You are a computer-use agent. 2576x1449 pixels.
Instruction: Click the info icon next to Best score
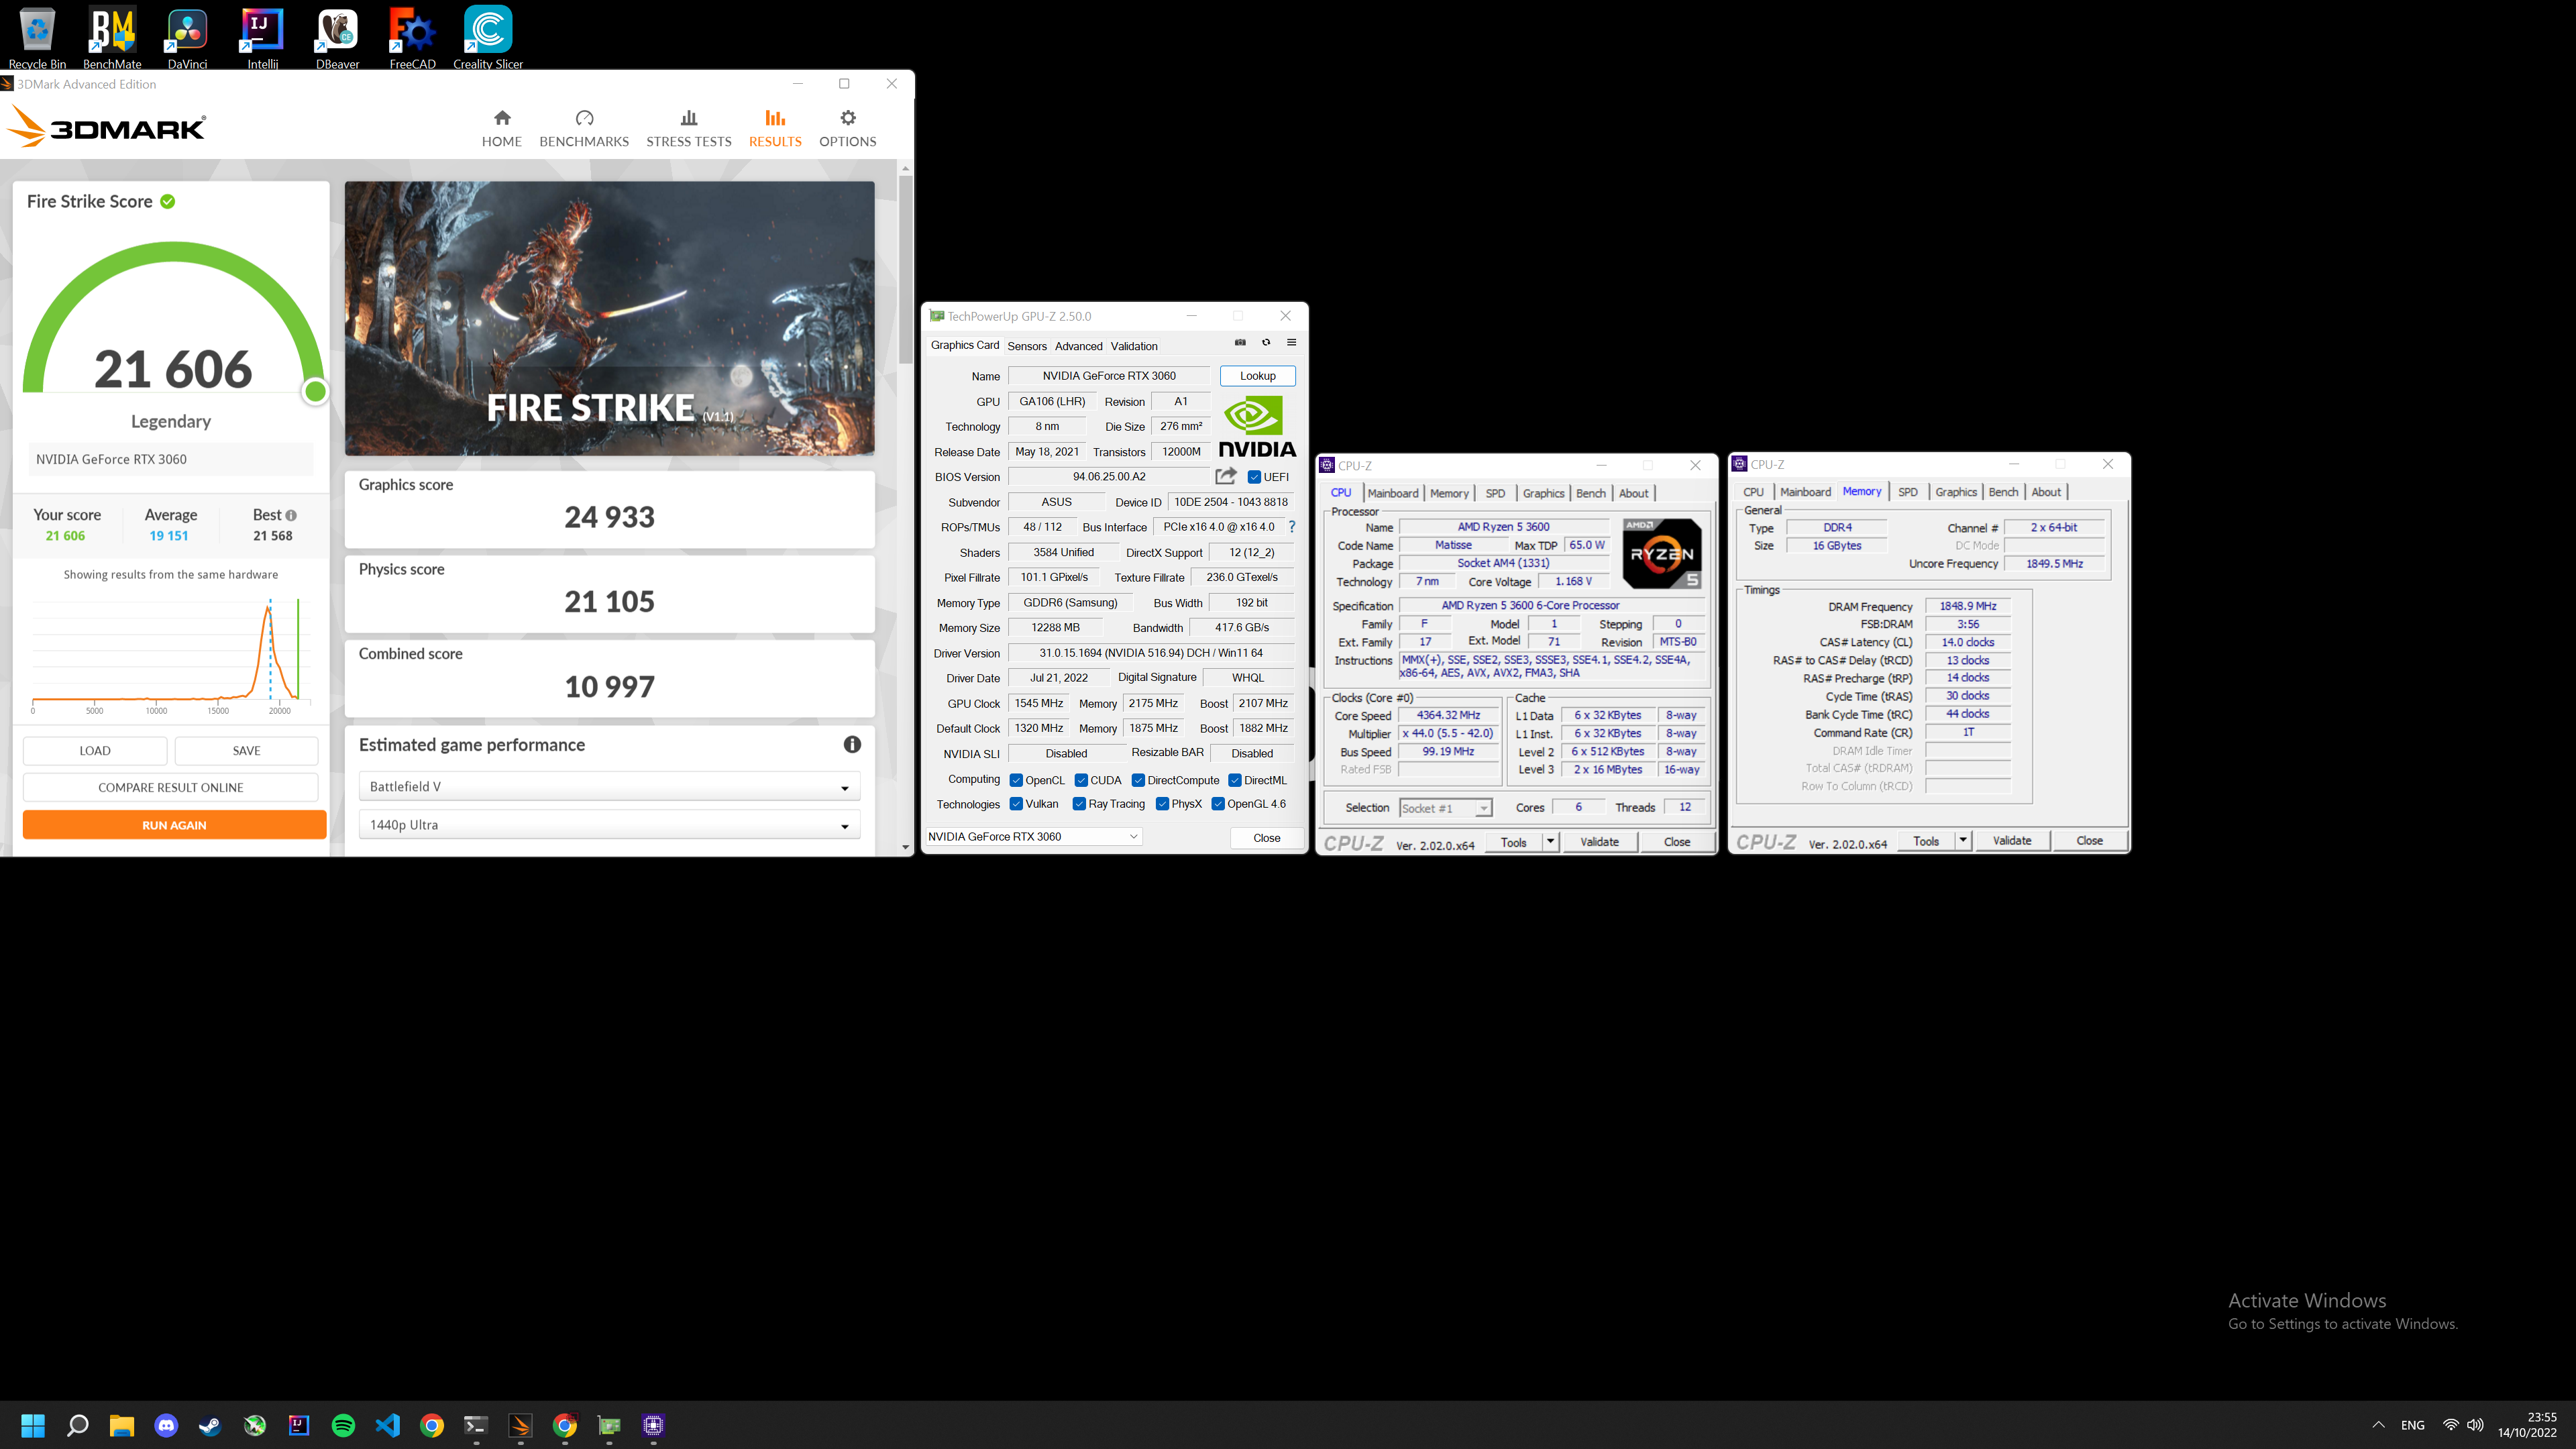coord(291,516)
